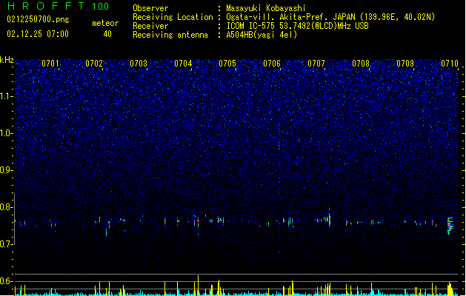
Task: Click antenna text A504HB(yagi 4el)
Action: [262, 35]
